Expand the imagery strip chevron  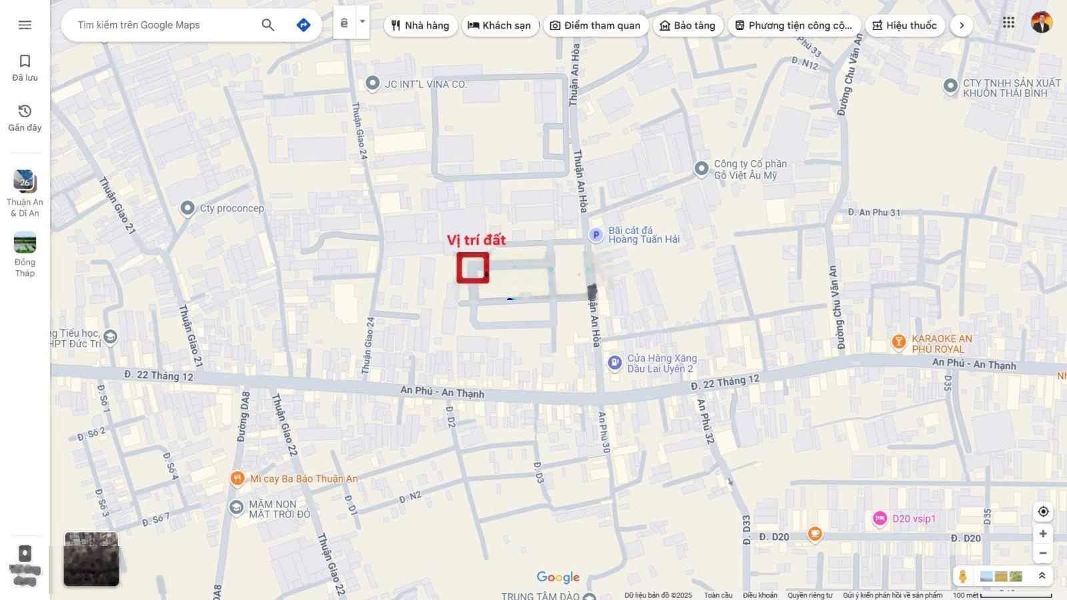click(1042, 576)
